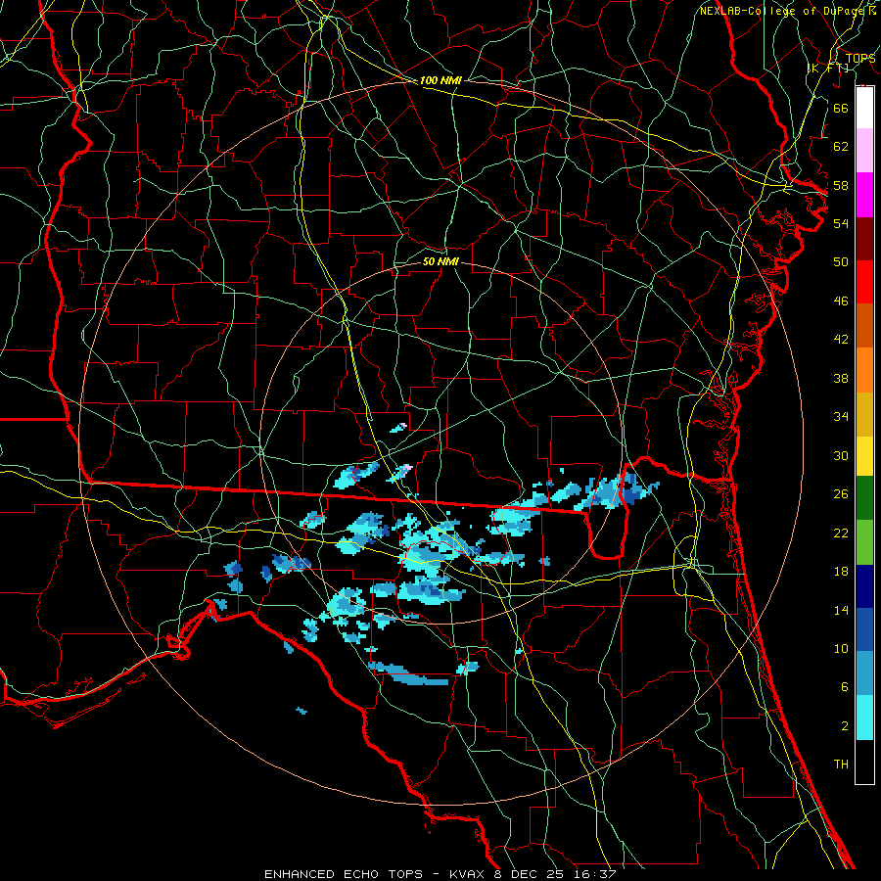Click the 'K FT' legend unit label
Image resolution: width=881 pixels, height=881 pixels.
coord(827,68)
